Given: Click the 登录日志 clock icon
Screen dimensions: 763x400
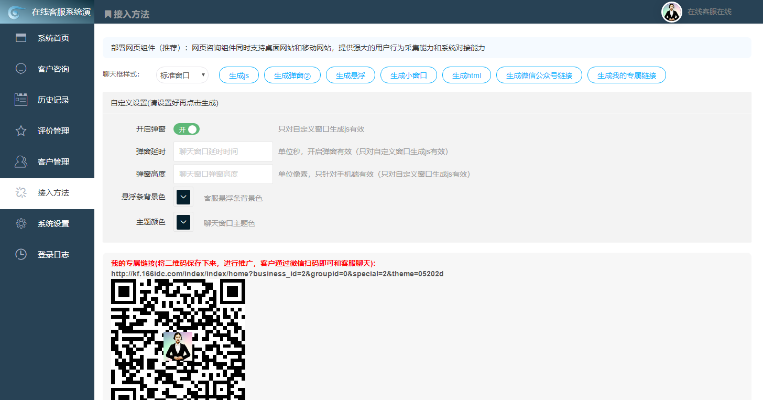Looking at the screenshot, I should (21, 254).
